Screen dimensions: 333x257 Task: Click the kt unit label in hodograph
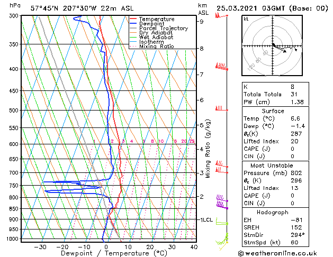point(246,19)
